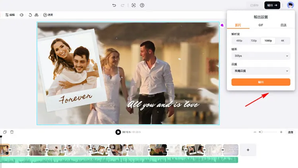Open the 速度 speed tool

[48, 15]
